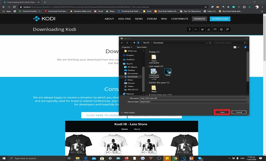The width and height of the screenshot is (266, 161).
Task: Collapse the Last week (2) group
Action: point(147,66)
